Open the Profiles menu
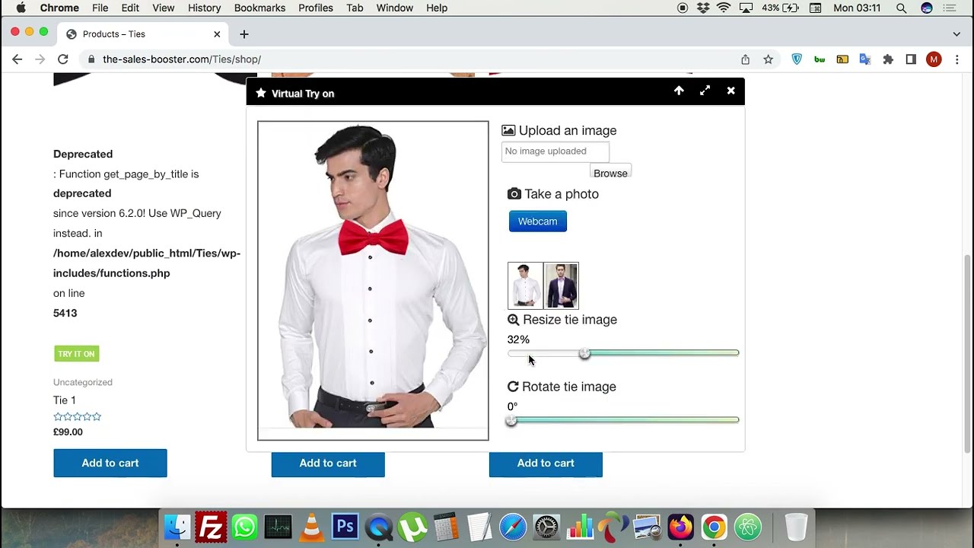The height and width of the screenshot is (548, 974). point(316,8)
